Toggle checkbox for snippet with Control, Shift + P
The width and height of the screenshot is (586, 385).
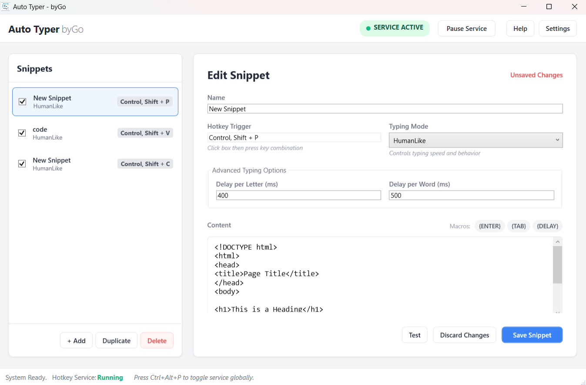pyautogui.click(x=23, y=102)
